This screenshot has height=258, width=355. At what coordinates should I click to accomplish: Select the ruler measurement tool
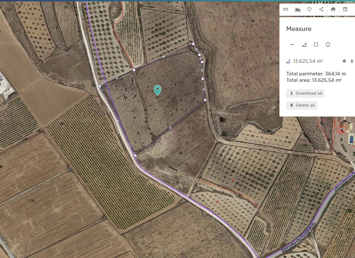click(x=285, y=9)
